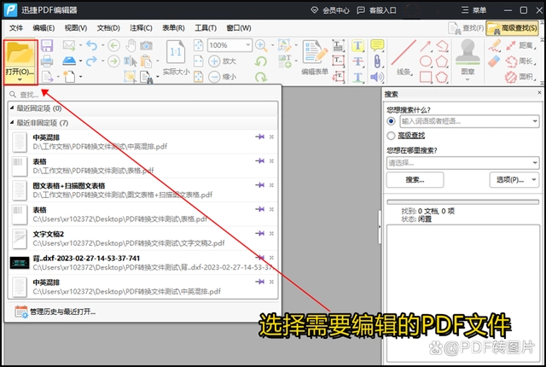
Task: Click the 搜索 search button
Action: click(415, 180)
